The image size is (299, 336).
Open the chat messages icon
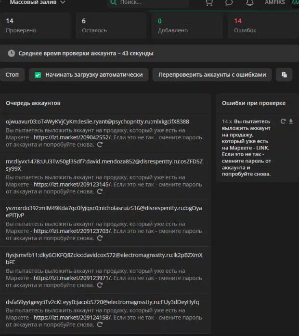pos(229,2)
